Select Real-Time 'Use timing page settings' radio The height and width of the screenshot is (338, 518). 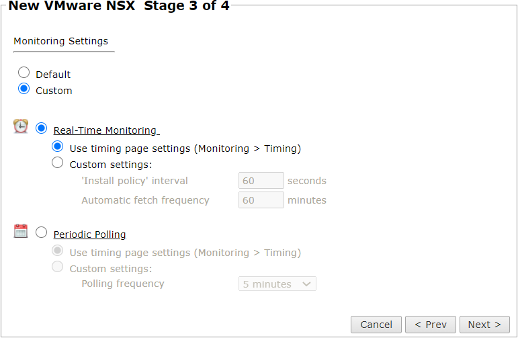(x=58, y=146)
